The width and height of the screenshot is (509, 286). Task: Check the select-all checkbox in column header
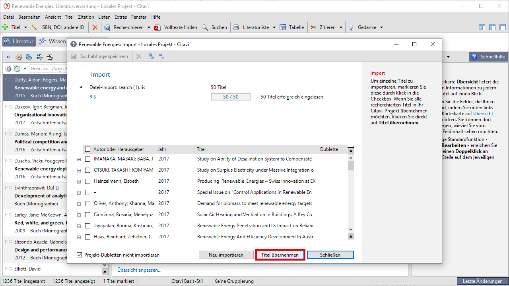click(x=88, y=149)
